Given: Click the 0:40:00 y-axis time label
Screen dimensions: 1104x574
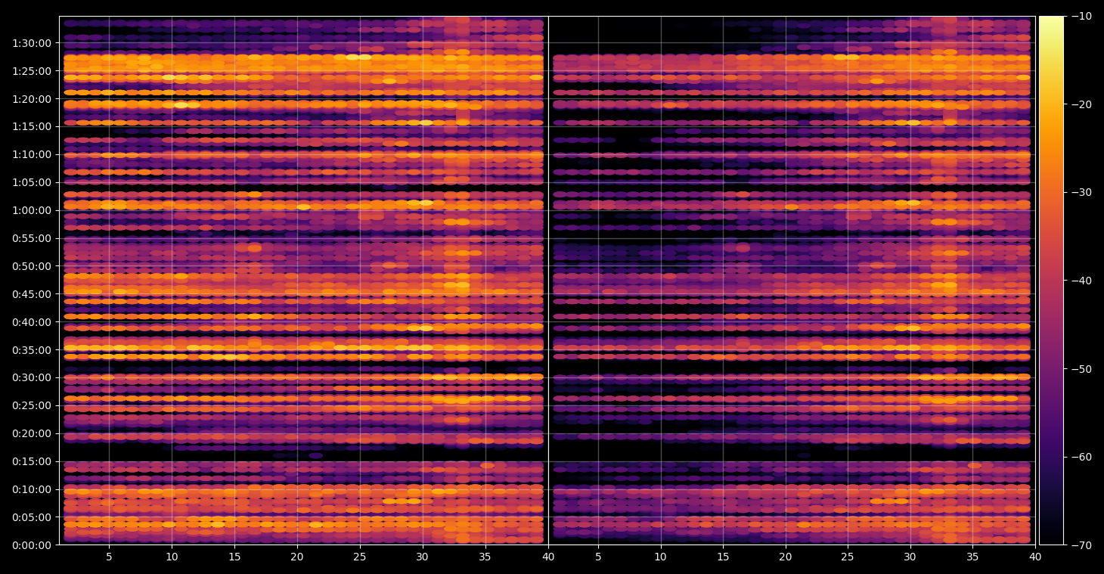Looking at the screenshot, I should click(31, 322).
